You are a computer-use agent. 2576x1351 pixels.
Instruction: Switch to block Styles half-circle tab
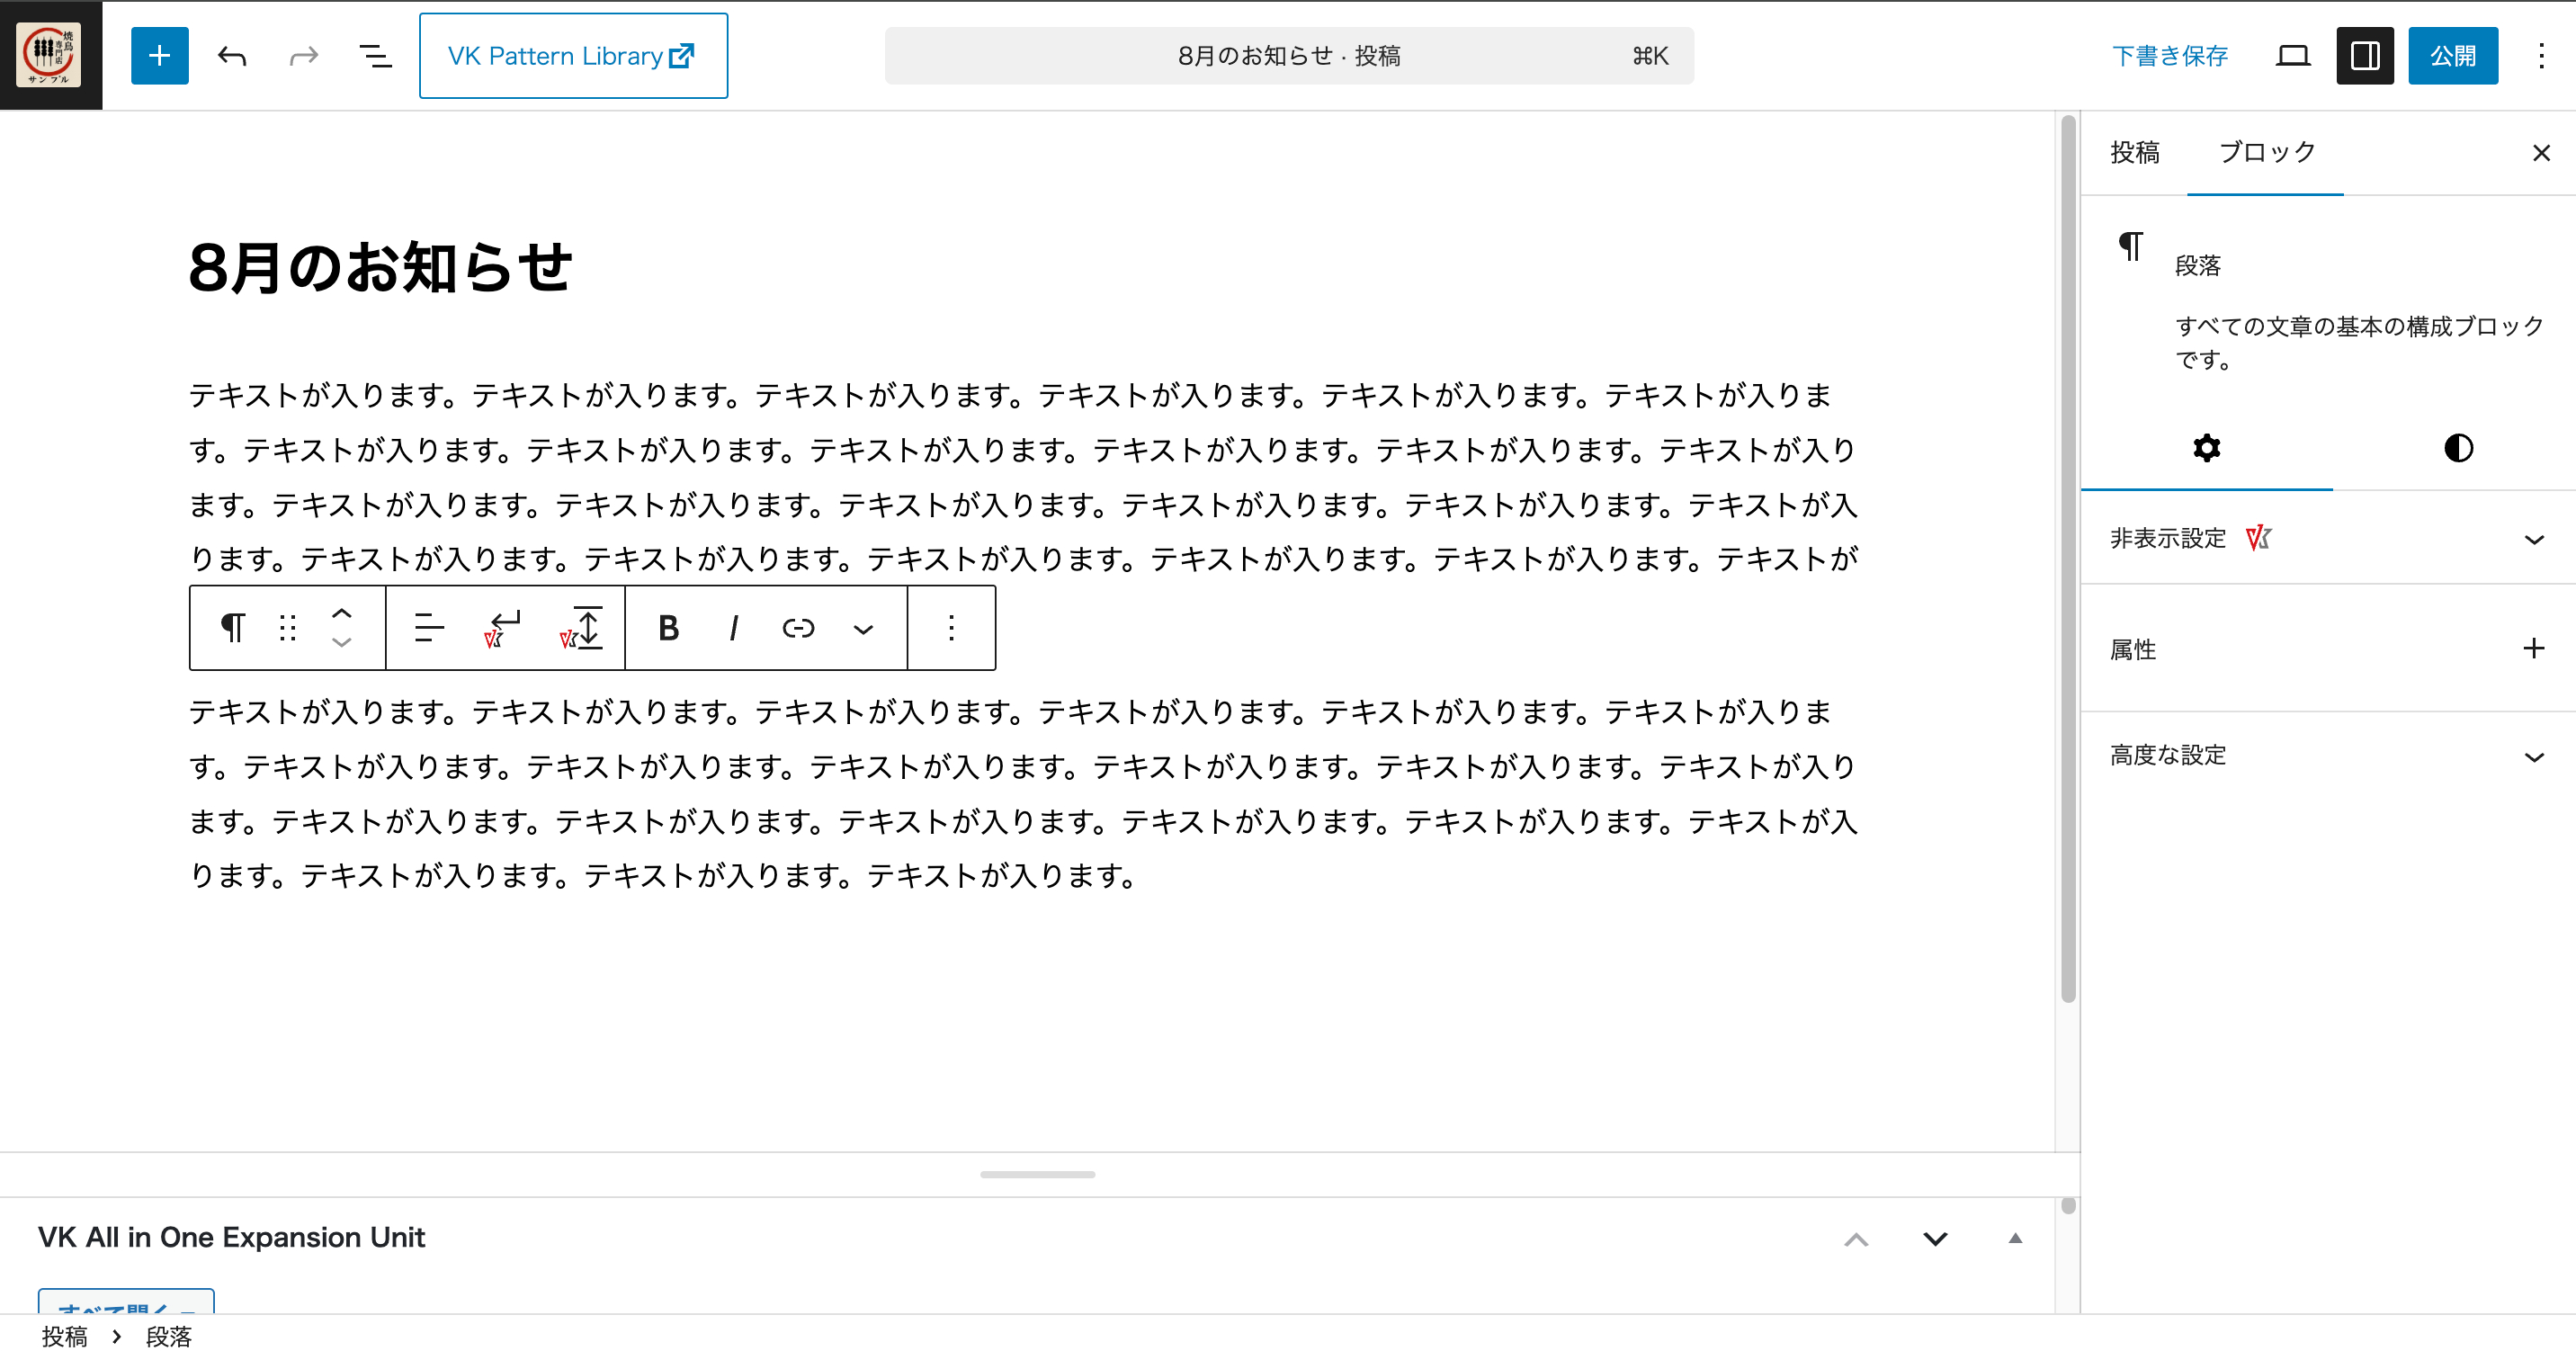coord(2458,448)
